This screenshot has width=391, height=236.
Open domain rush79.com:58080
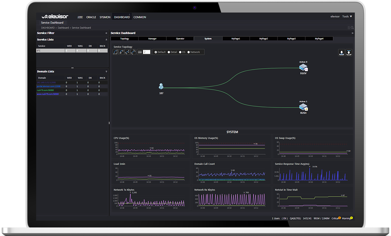coord(45,90)
